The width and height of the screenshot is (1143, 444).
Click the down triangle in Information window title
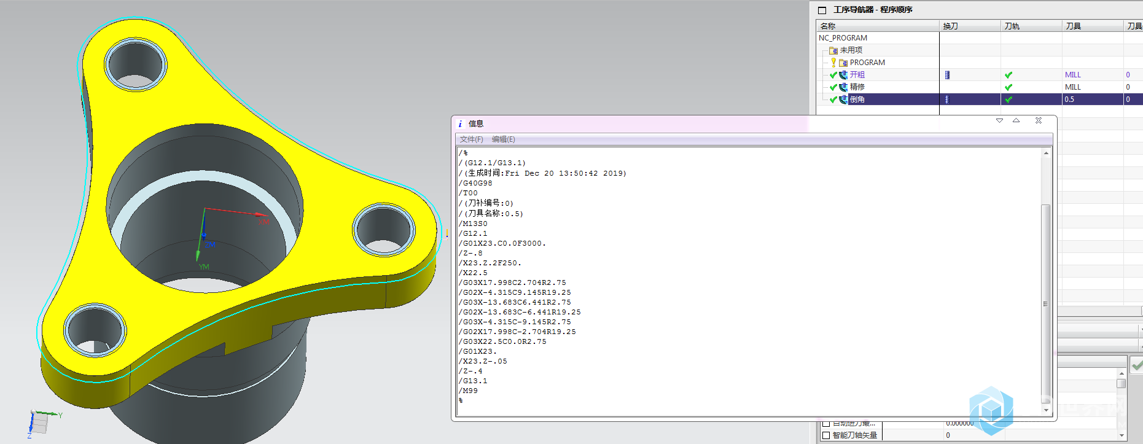pos(999,120)
